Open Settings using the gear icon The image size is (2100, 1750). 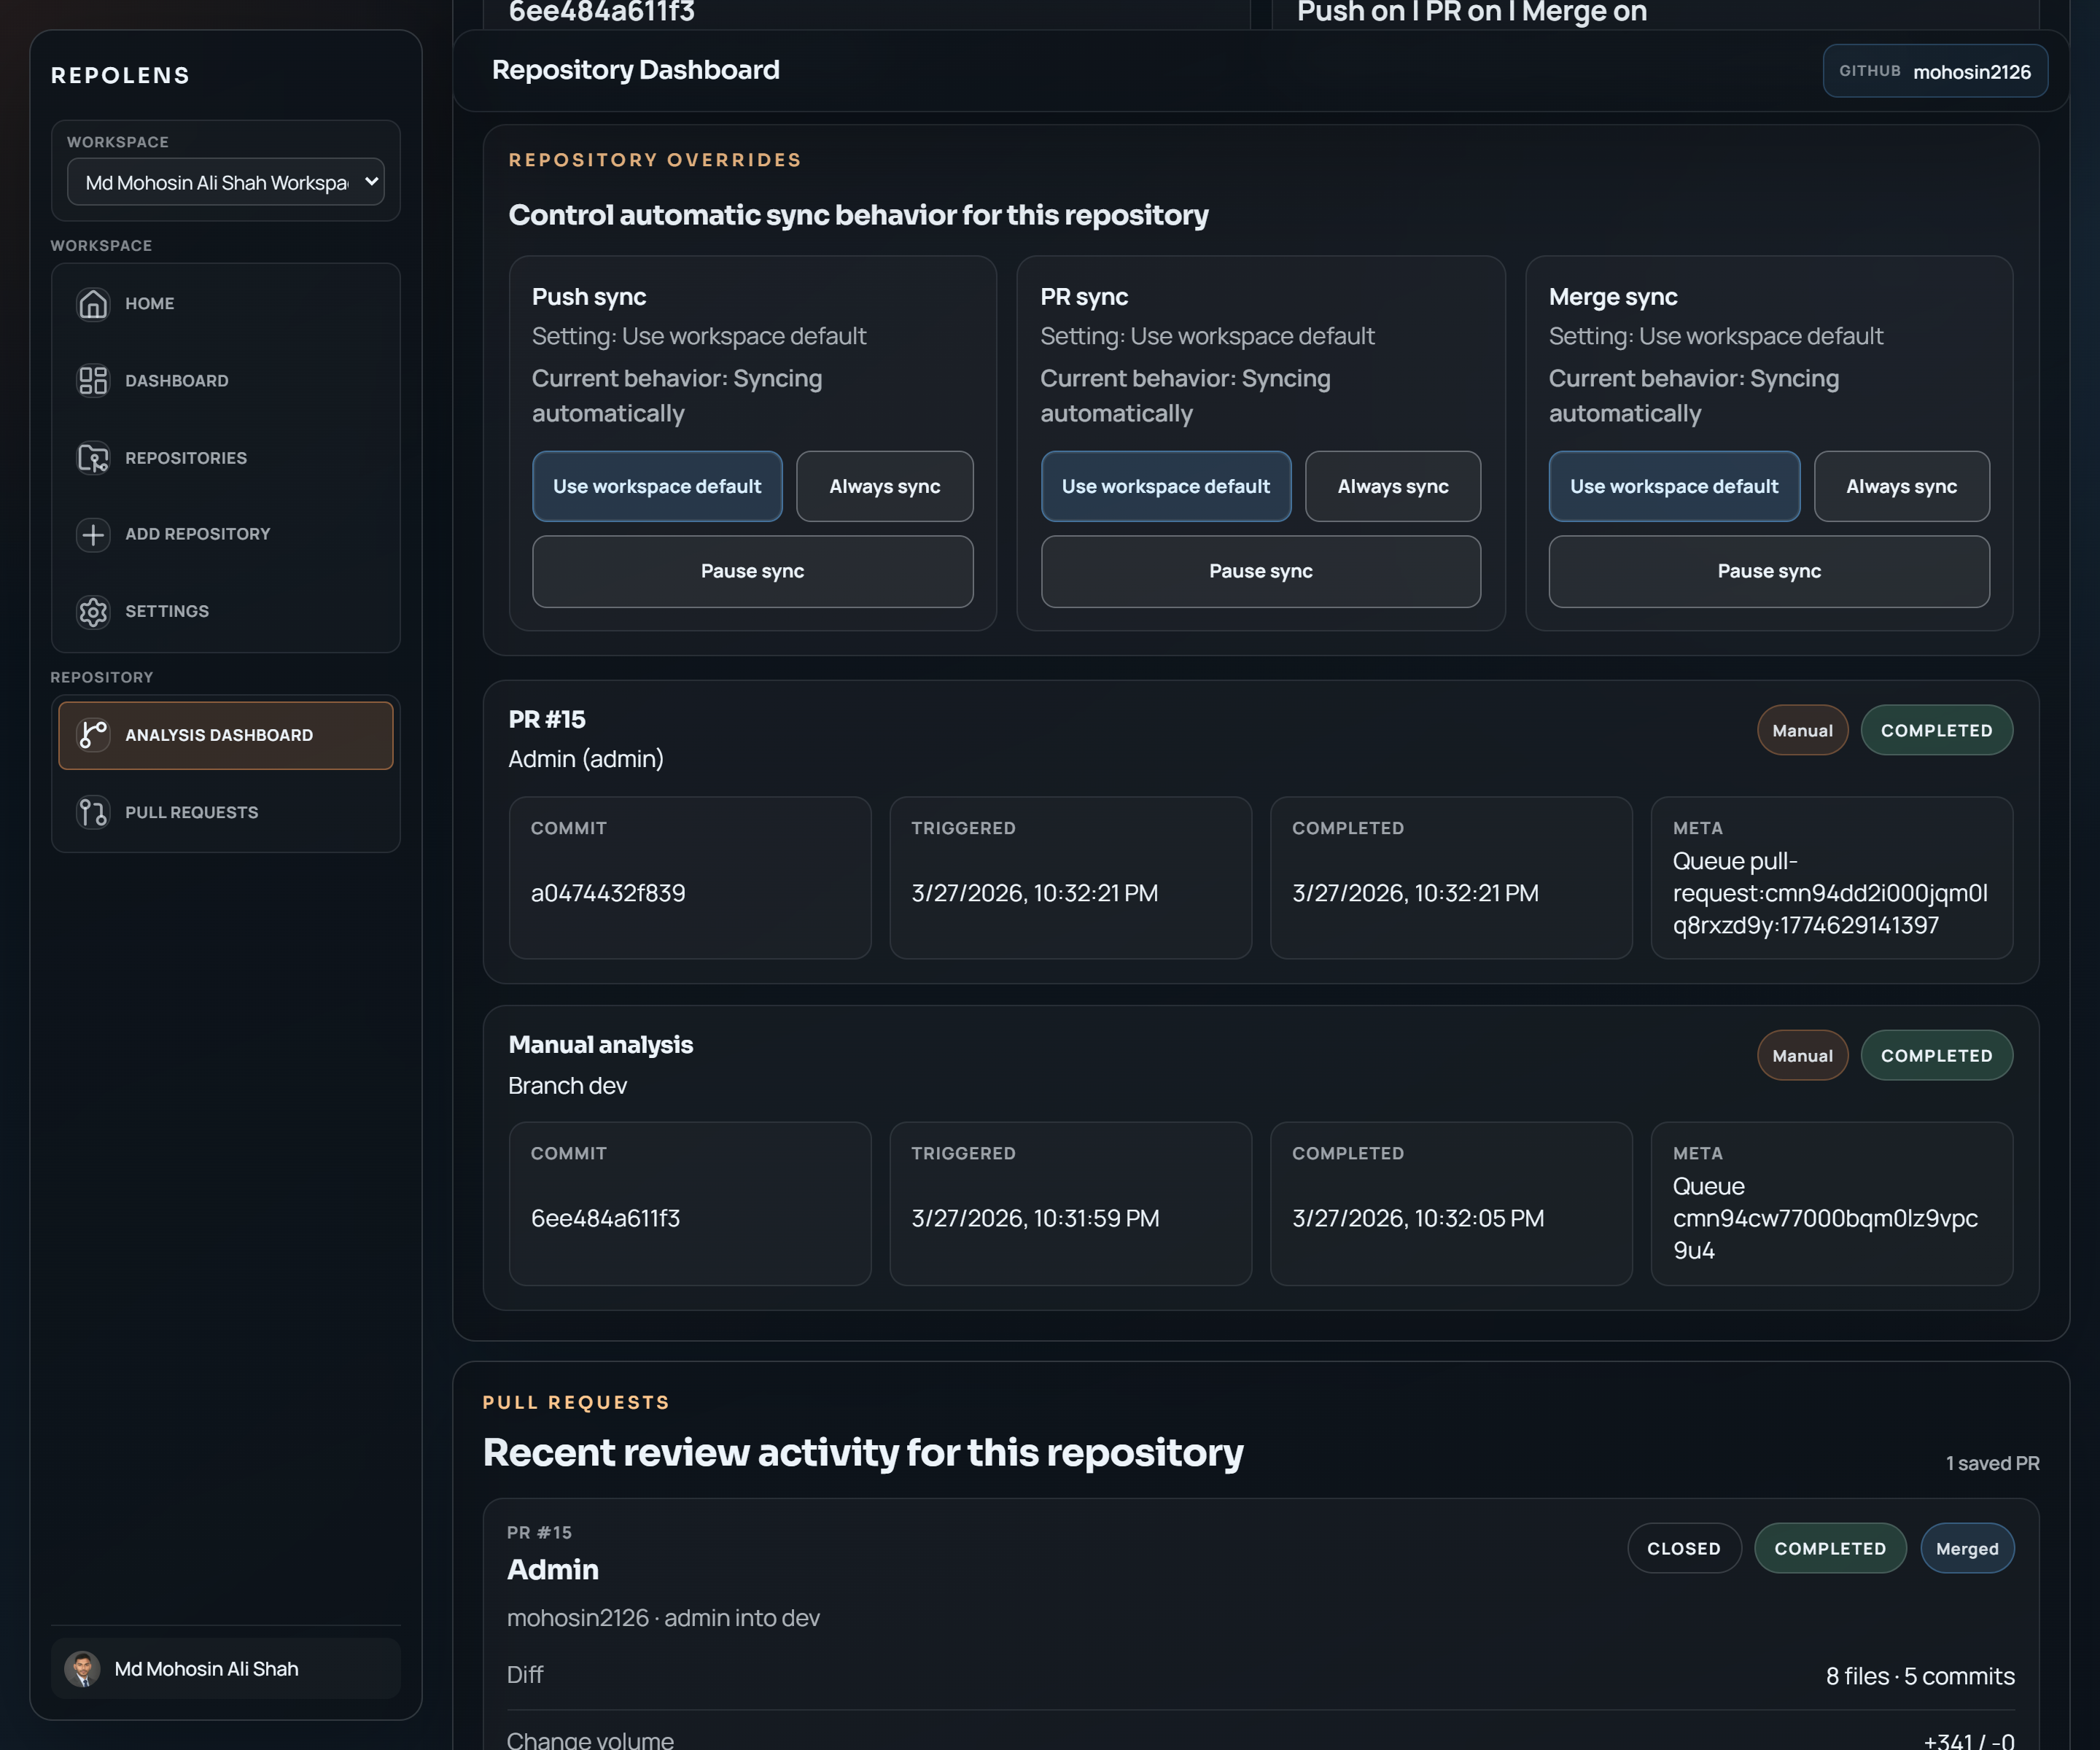point(93,612)
